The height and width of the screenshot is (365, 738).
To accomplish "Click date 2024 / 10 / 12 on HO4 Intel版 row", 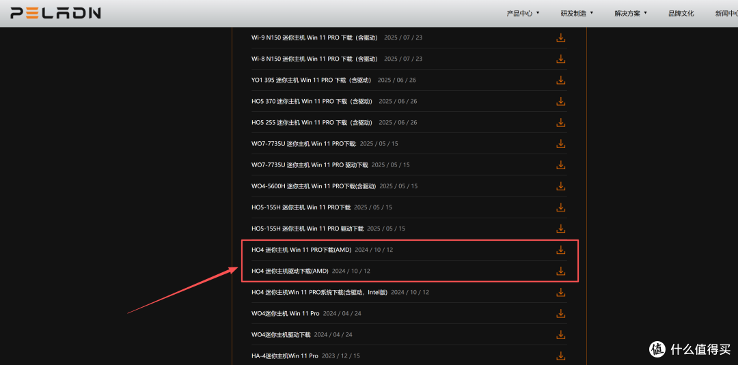I will [x=410, y=292].
